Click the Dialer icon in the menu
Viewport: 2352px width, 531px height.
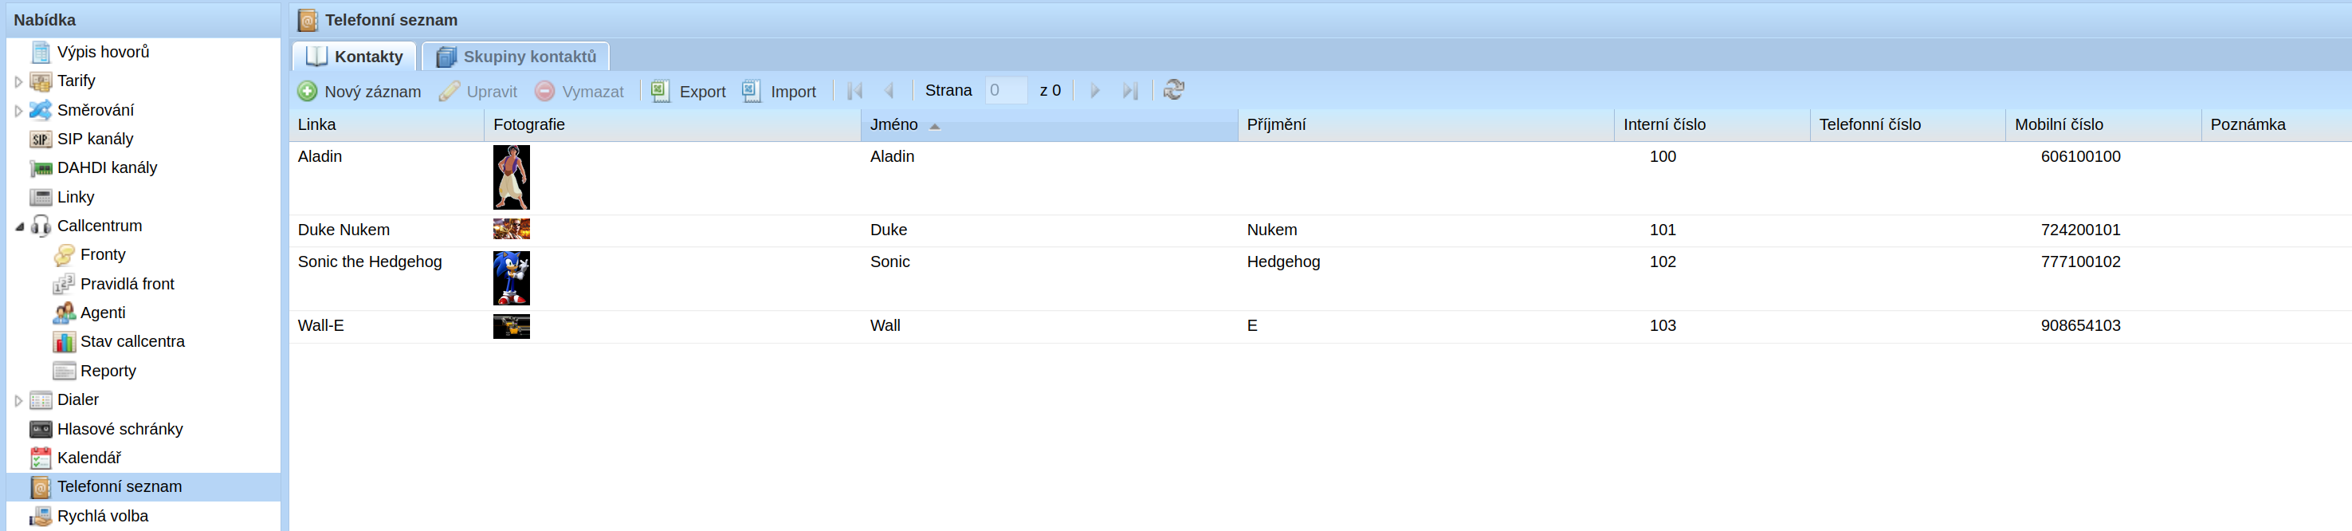coord(41,400)
